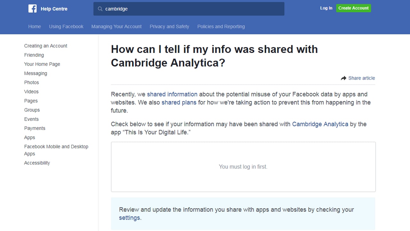Click the Create Account button
The height and width of the screenshot is (231, 410).
[x=353, y=8]
